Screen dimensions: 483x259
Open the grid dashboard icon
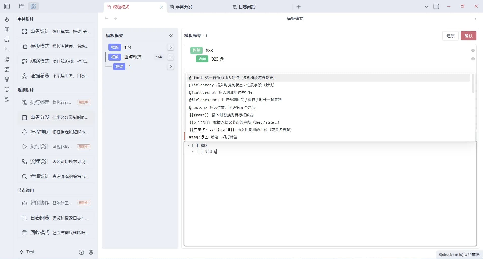point(33,6)
